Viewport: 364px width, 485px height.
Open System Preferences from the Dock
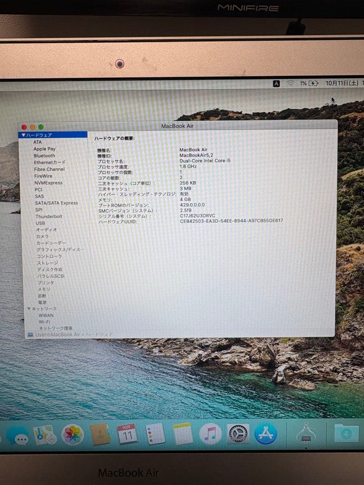[237, 433]
